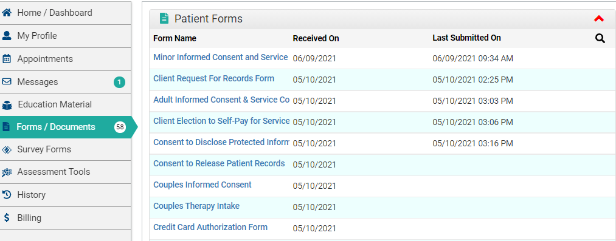Click the Education Material book icon

(x=7, y=105)
